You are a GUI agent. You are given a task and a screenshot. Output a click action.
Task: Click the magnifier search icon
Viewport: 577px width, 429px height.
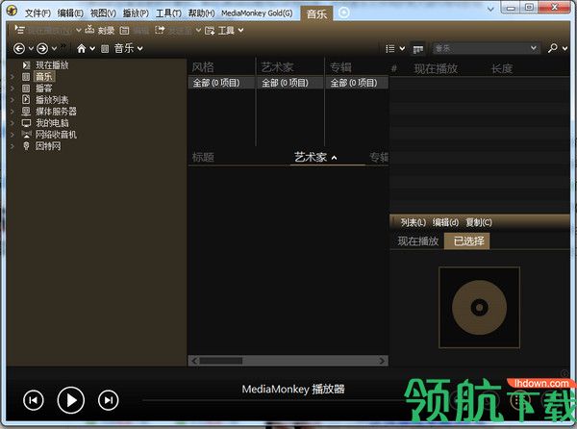tap(552, 48)
